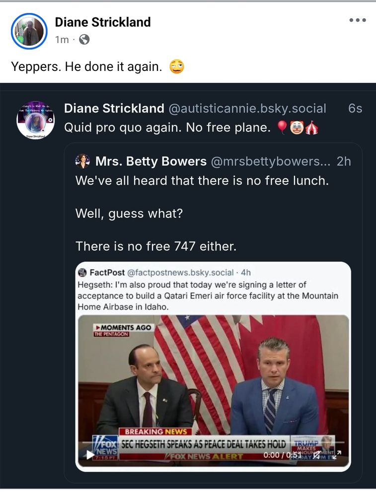Open Diane Strickland's profile name link
The height and width of the screenshot is (496, 376).
pos(102,22)
